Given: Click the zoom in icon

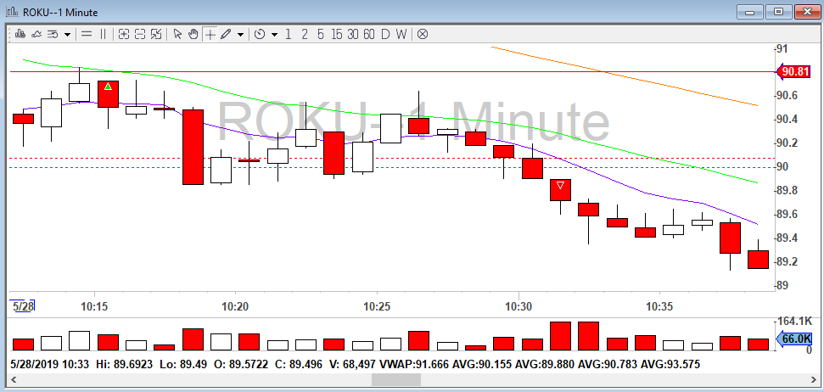Looking at the screenshot, I should (124, 35).
